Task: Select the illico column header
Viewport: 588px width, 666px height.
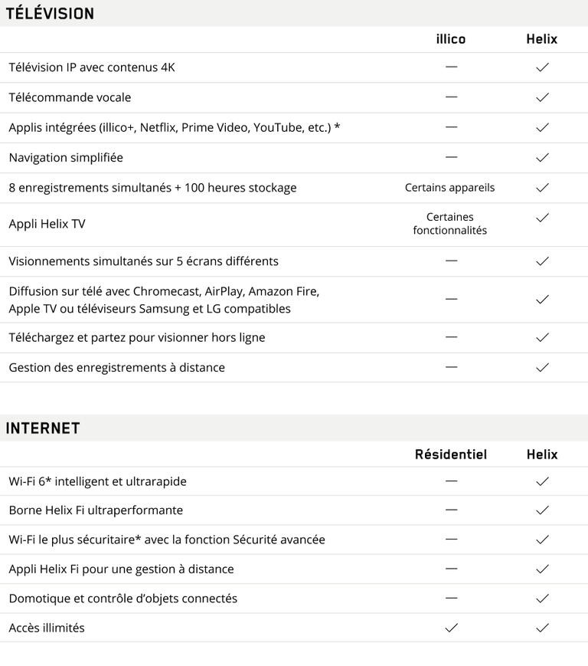Action: (x=450, y=39)
